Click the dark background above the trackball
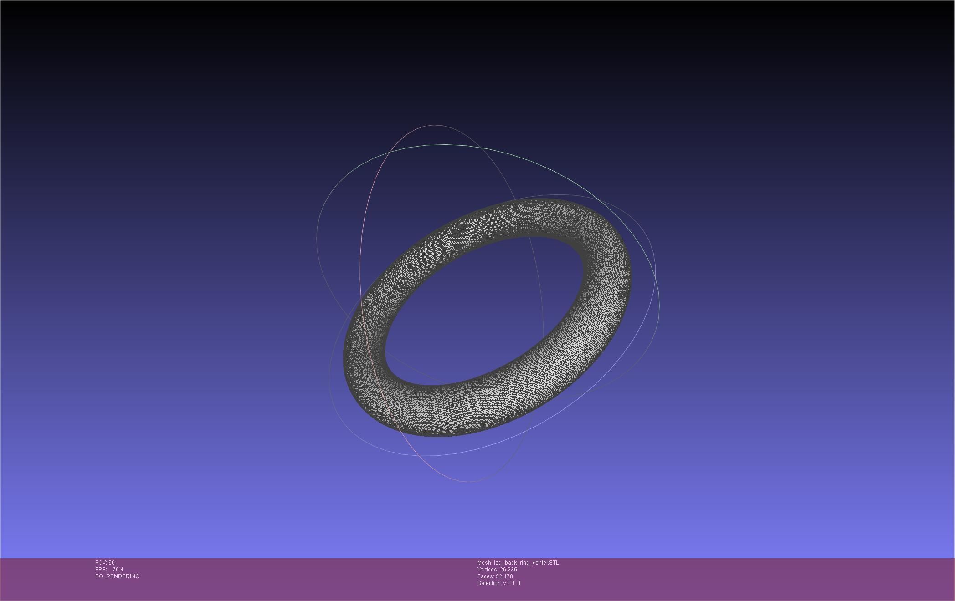Image resolution: width=955 pixels, height=601 pixels. point(478,59)
